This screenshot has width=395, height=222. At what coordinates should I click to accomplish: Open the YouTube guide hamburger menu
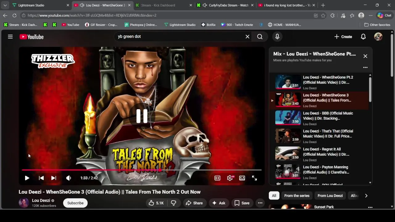10,37
